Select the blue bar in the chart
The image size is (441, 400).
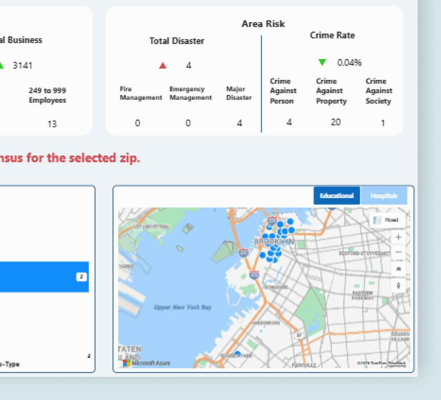pyautogui.click(x=44, y=277)
